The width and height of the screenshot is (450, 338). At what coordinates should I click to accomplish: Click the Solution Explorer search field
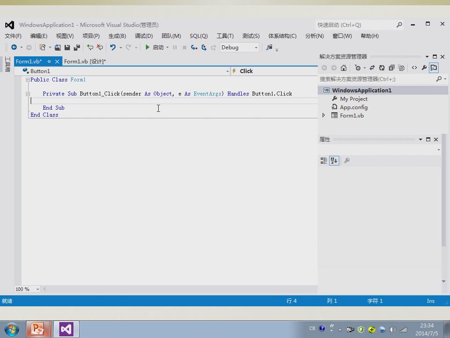pyautogui.click(x=383, y=79)
